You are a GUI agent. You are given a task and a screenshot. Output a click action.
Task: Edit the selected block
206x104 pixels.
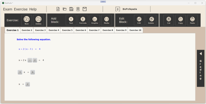[x=139, y=20]
